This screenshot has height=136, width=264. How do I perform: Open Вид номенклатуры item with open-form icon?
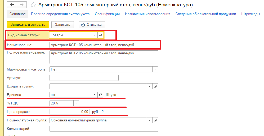pos(101,35)
